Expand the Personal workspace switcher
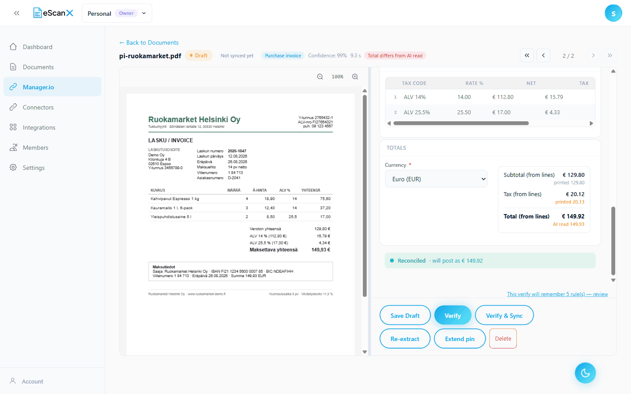Viewport: 631px width, 394px height. tap(117, 13)
